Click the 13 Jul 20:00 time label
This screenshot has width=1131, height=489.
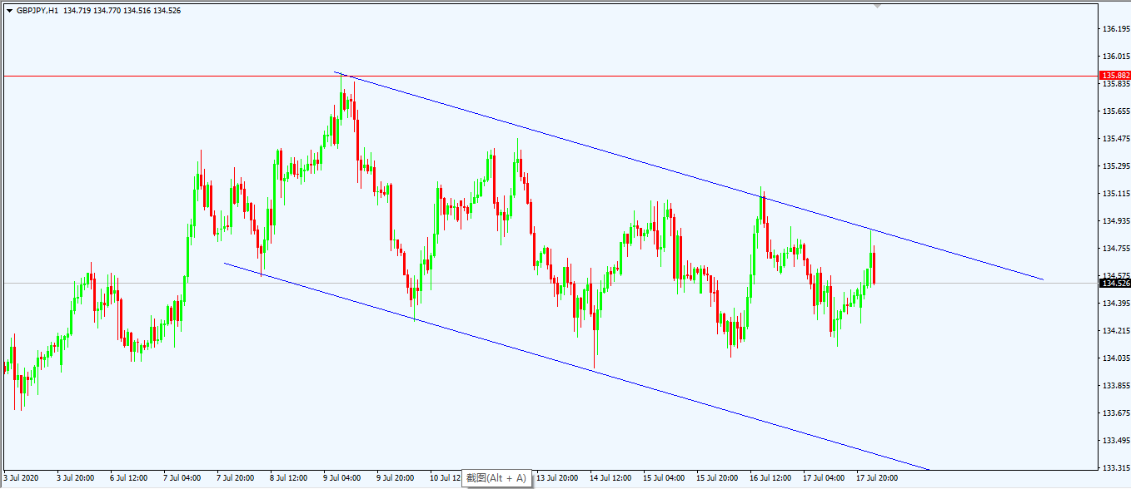click(x=557, y=478)
